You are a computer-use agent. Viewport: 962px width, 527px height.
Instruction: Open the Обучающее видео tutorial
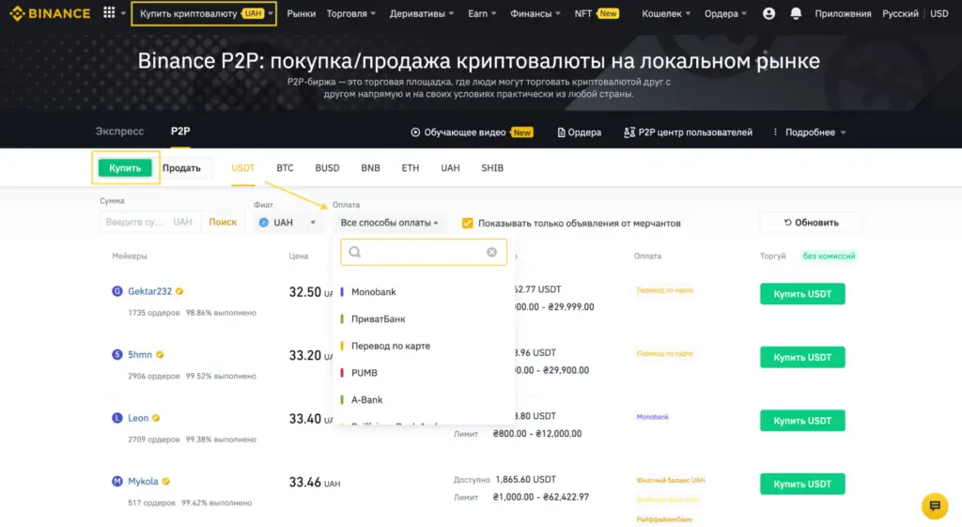[472, 132]
